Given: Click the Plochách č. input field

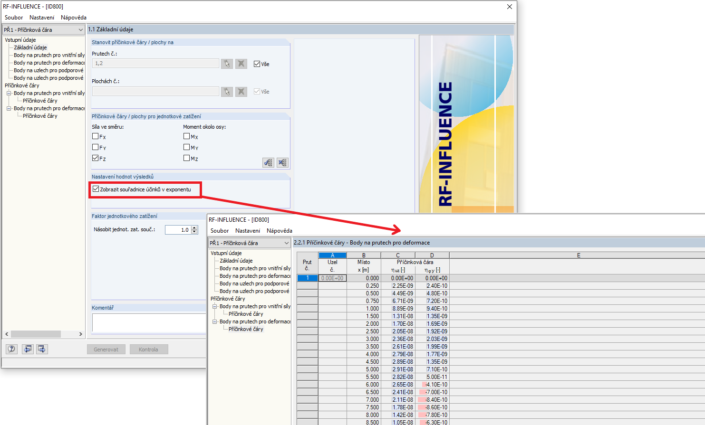Looking at the screenshot, I should click(155, 91).
